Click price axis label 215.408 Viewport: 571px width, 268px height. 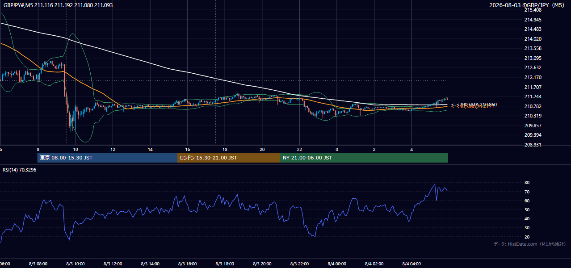pos(533,10)
